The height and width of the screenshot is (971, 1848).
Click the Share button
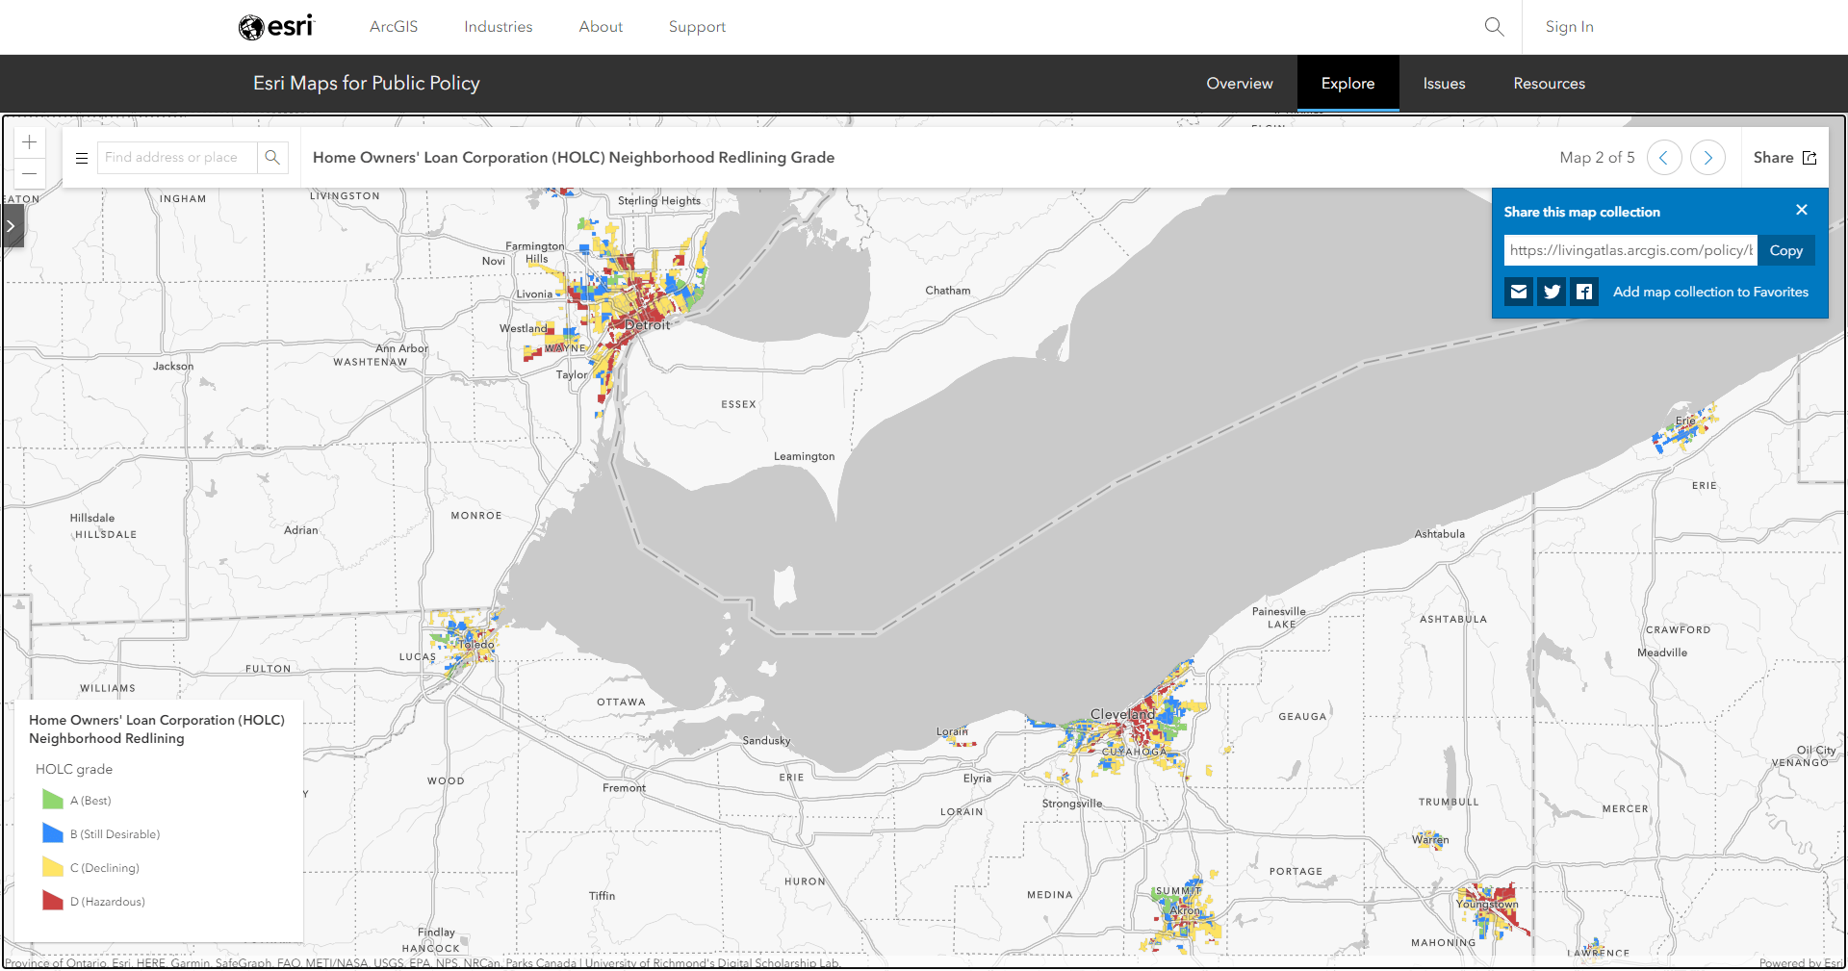point(1784,158)
